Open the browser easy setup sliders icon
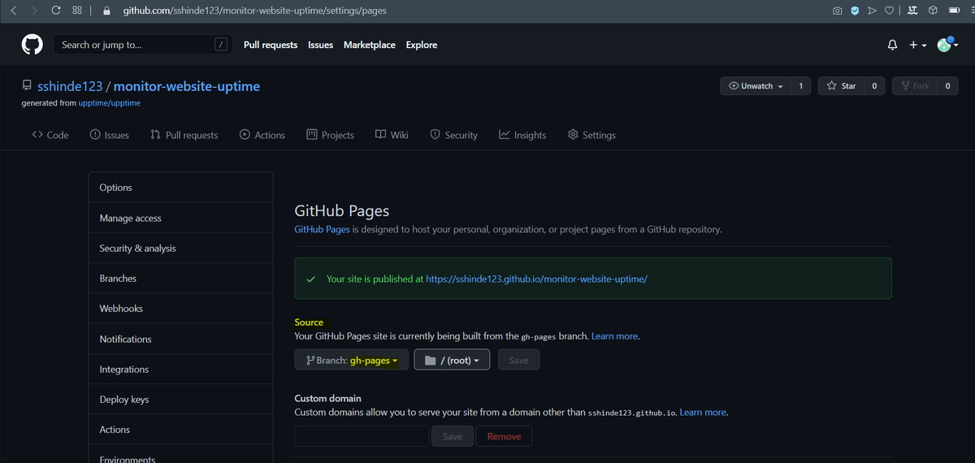 point(973,11)
